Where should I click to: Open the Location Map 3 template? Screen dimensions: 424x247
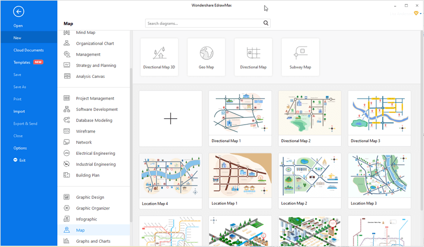pos(379,181)
